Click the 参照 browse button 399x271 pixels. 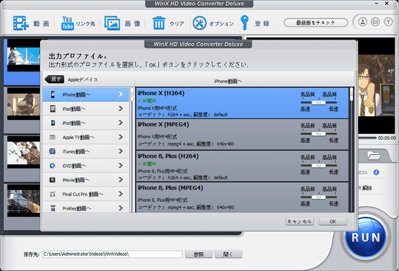point(199,254)
